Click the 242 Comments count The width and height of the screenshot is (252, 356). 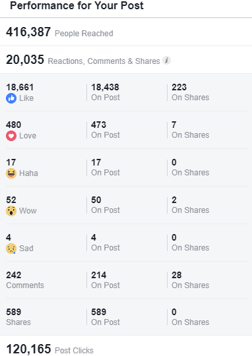(x=14, y=275)
